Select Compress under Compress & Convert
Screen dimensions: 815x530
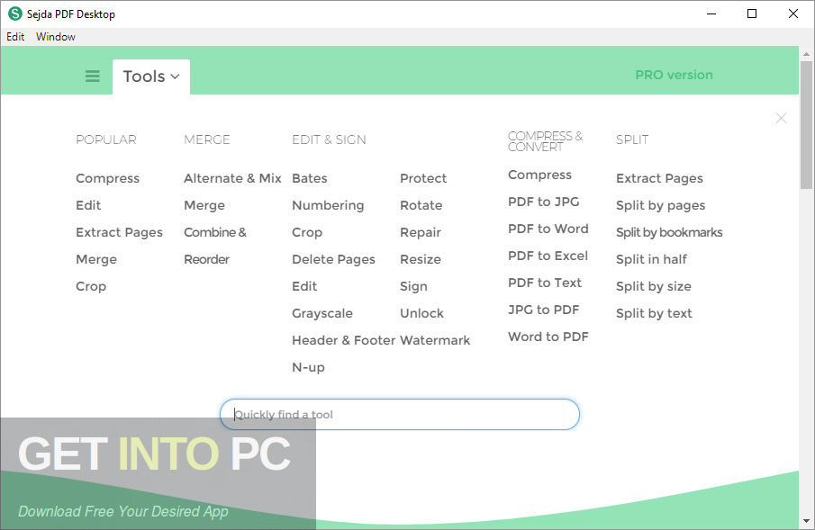point(539,175)
